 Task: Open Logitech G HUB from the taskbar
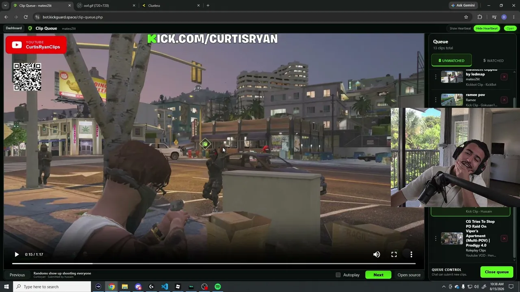pos(151,287)
